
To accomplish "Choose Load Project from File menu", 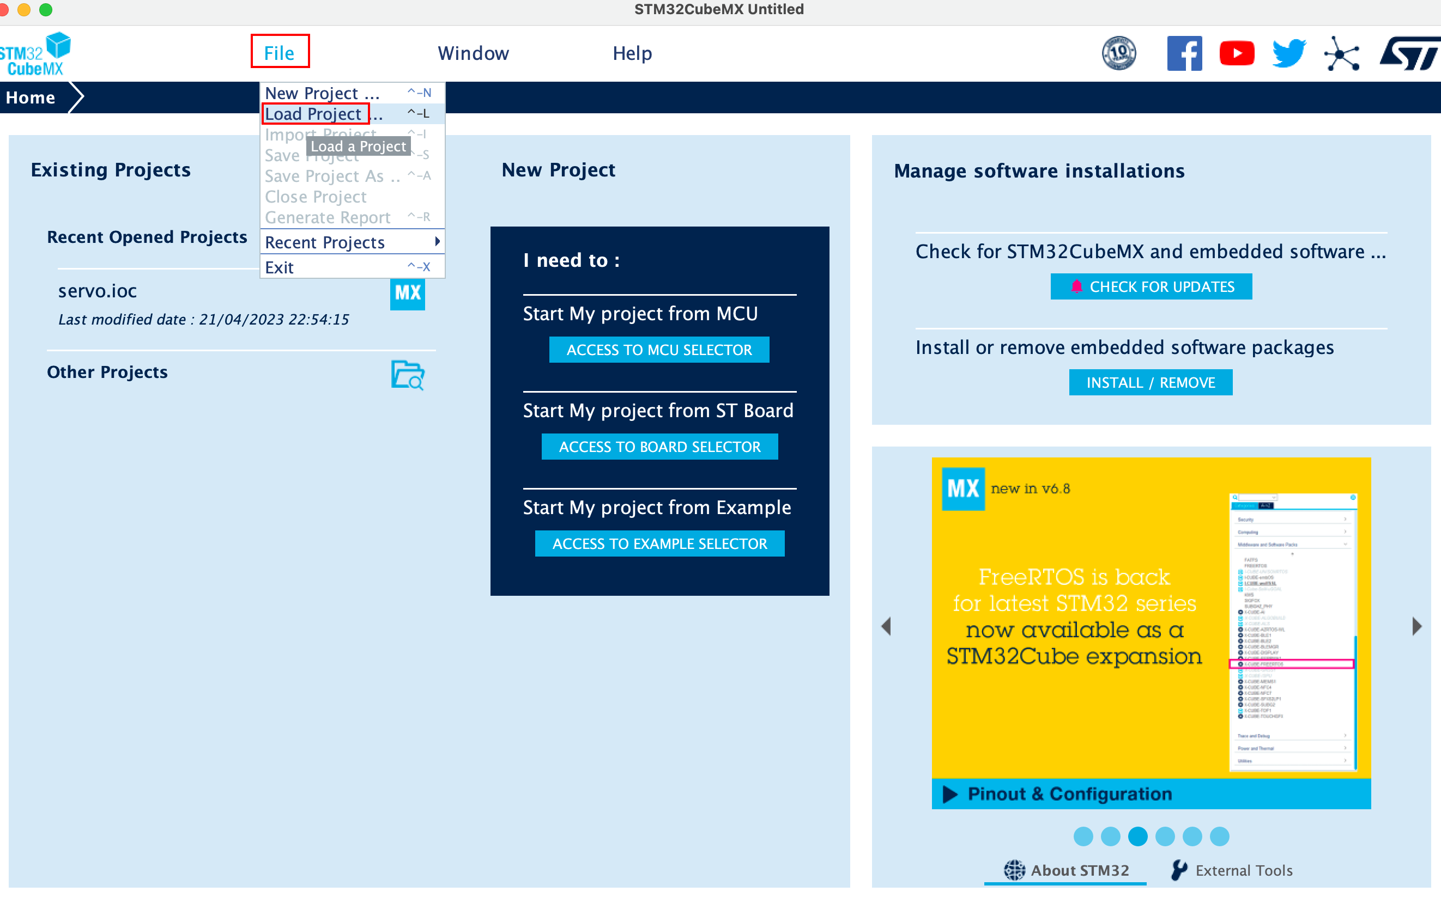I will (x=314, y=114).
